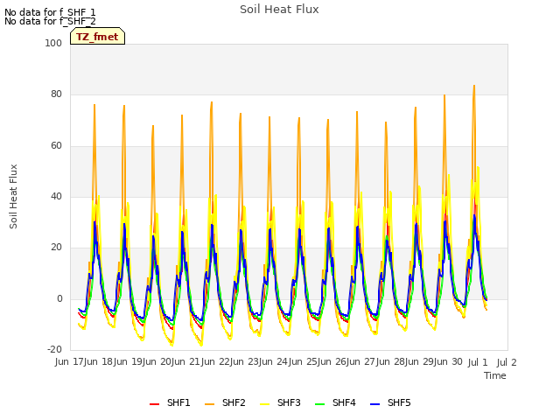560x420 pixels.
Task: Click the SHF1 legend label
Action: click(178, 402)
